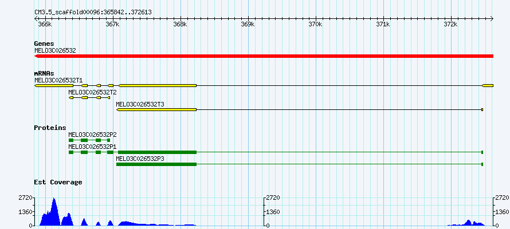Viewport: 510px width, 229px height.
Task: Click the MELO3C026532T2 mRNA label
Action: pos(92,92)
